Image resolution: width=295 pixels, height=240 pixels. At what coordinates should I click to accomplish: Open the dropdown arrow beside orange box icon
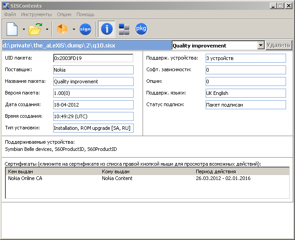tap(74, 29)
